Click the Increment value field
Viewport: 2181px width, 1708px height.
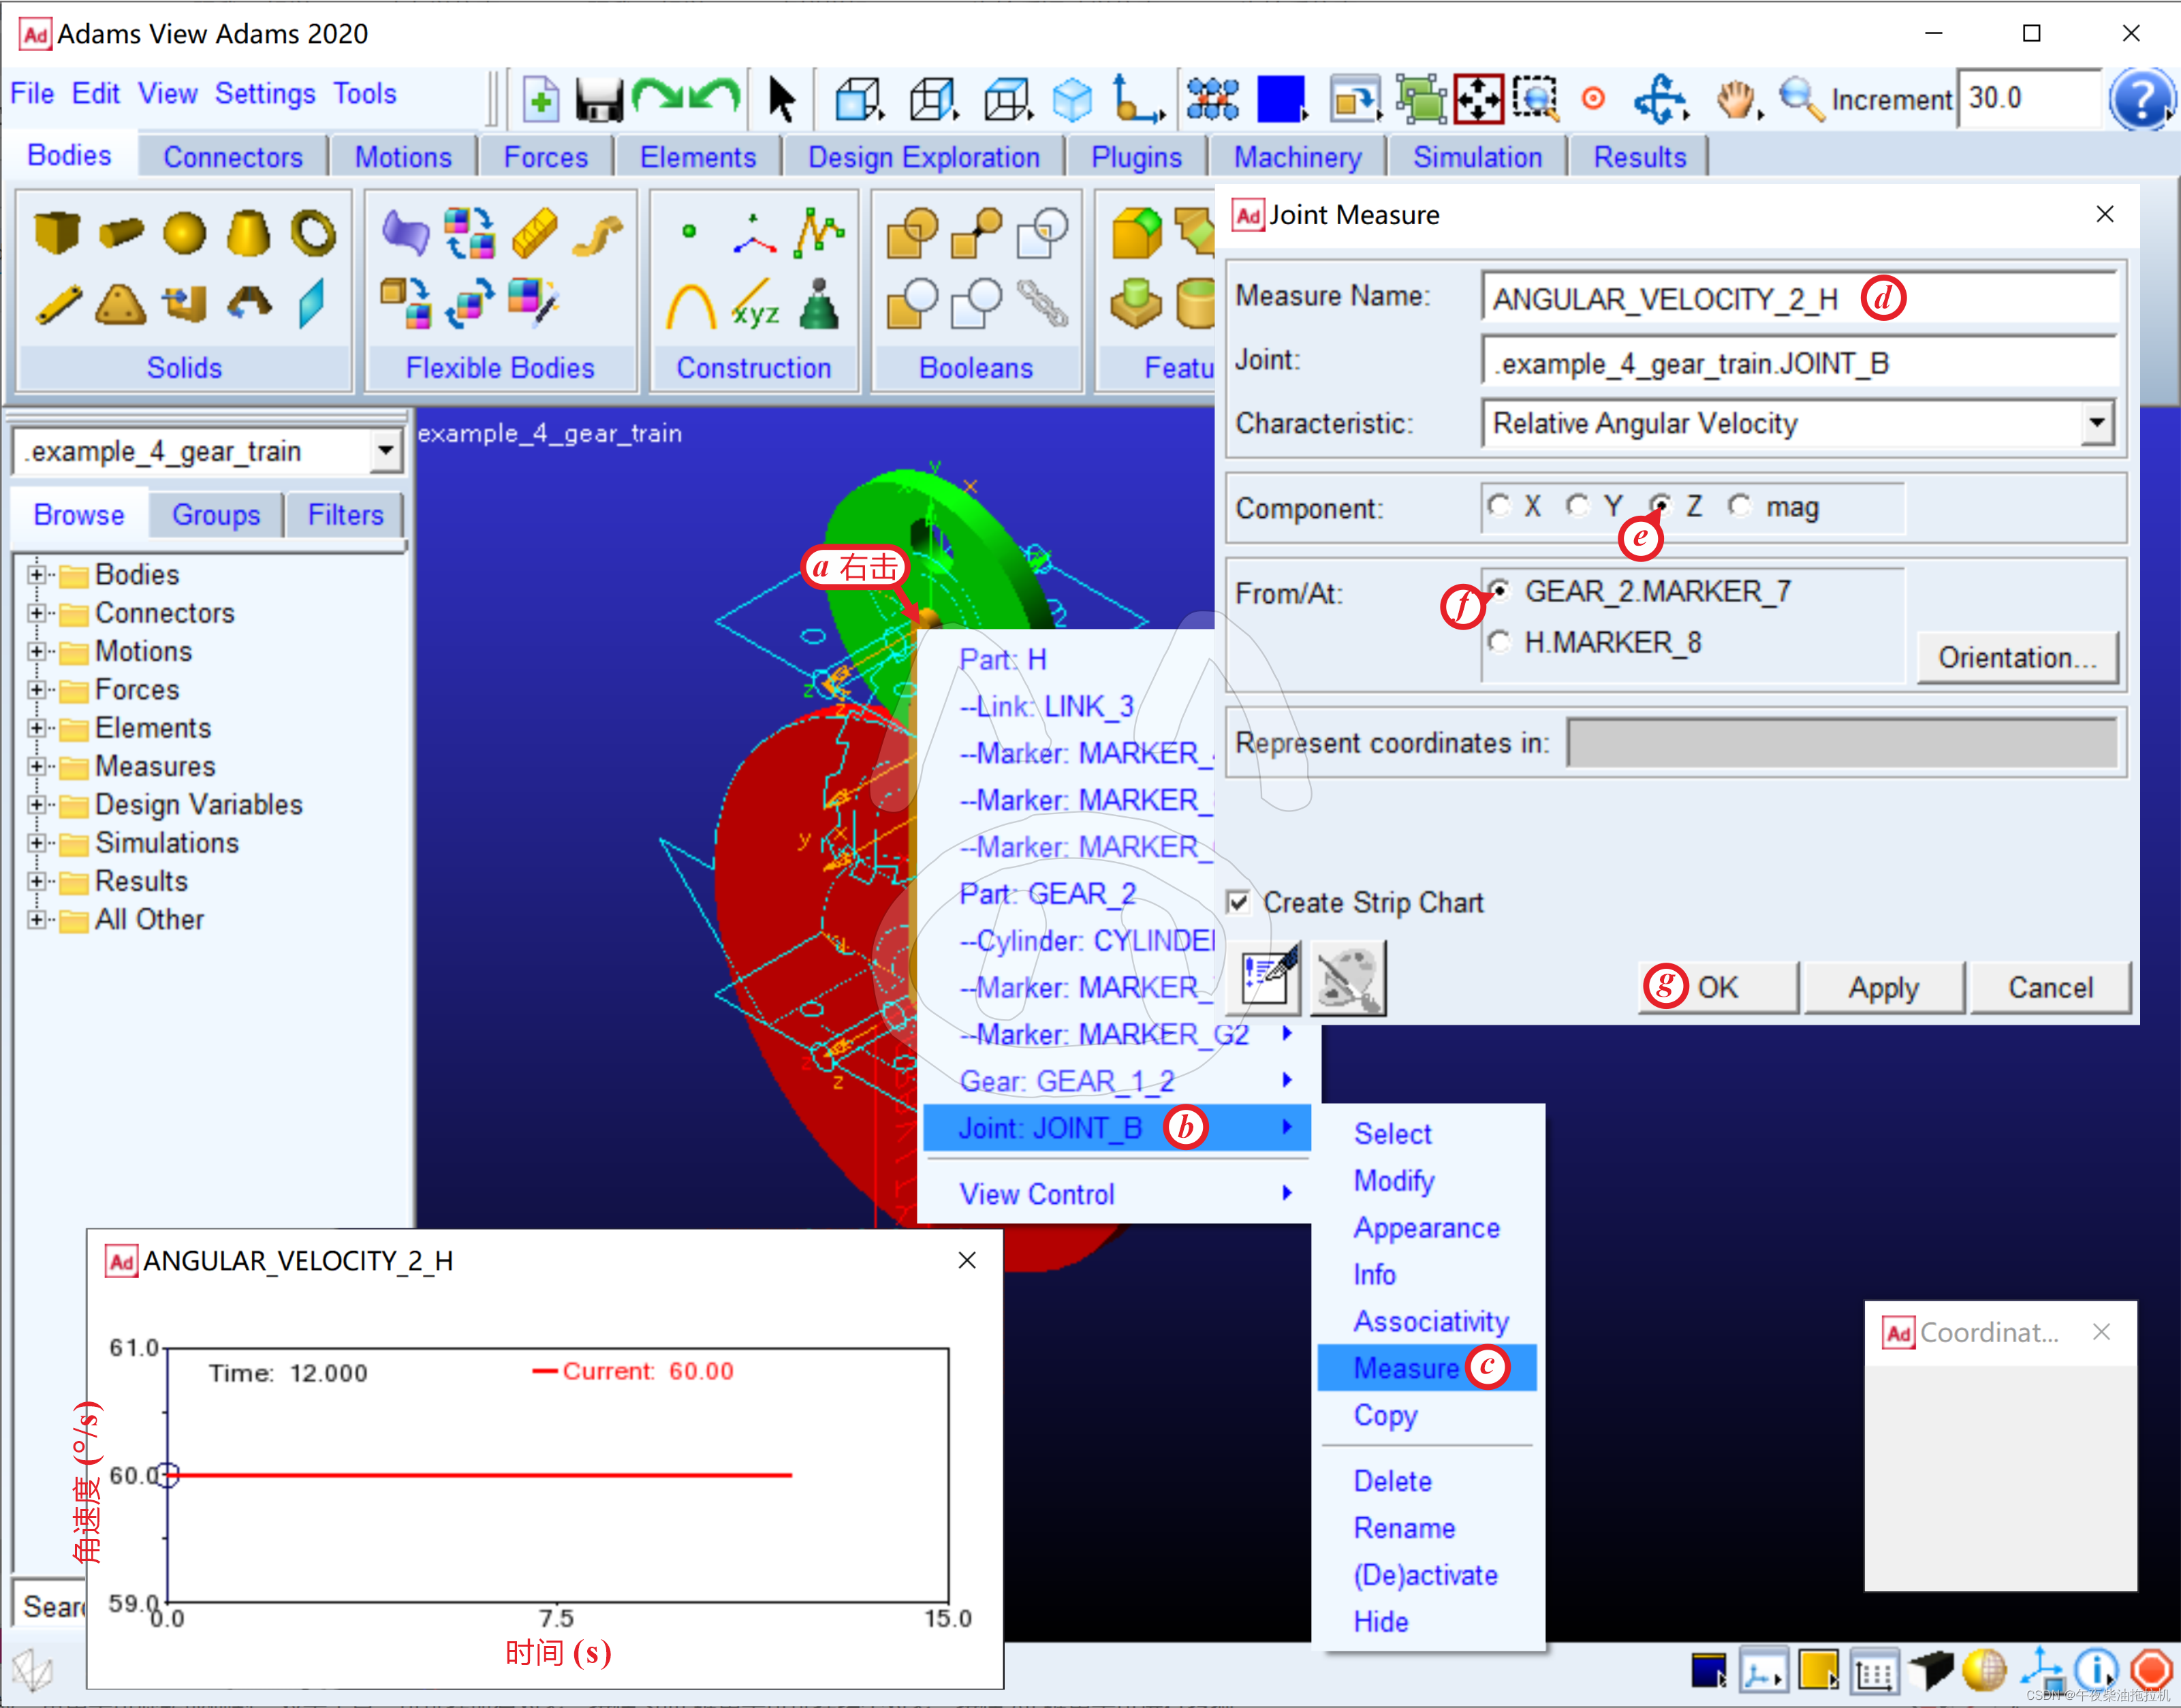pyautogui.click(x=2029, y=98)
